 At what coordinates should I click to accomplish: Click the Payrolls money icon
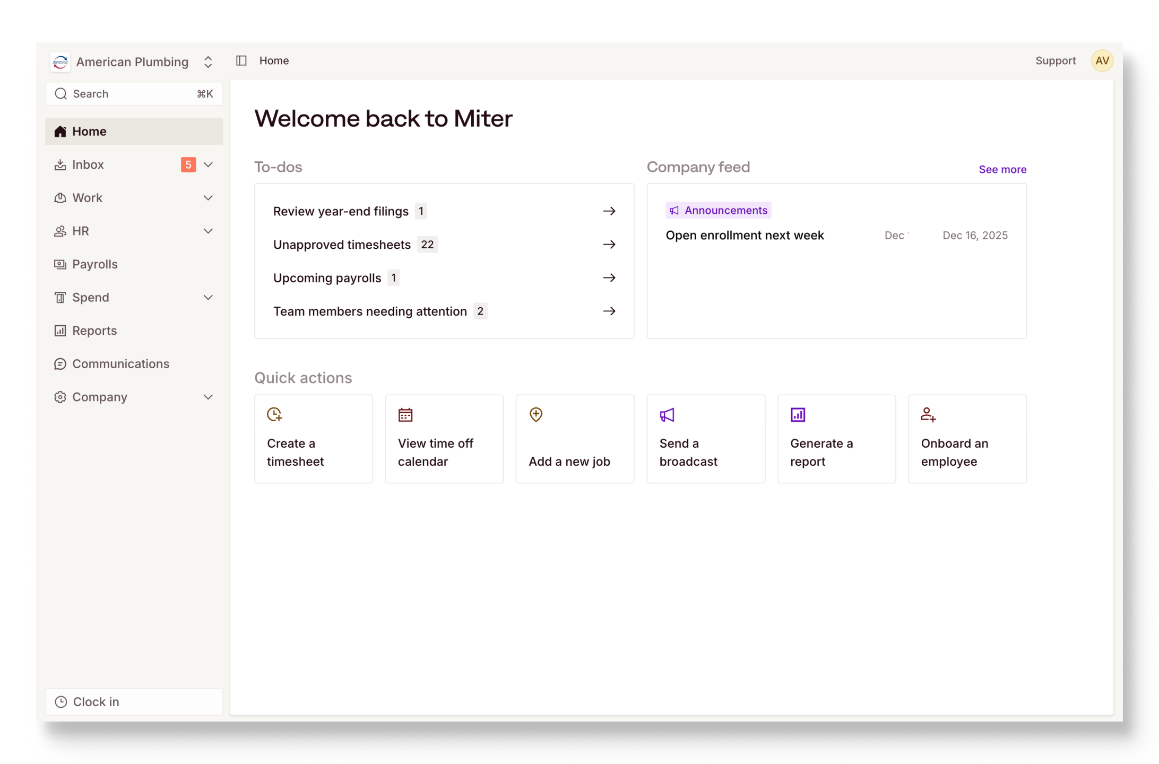60,264
